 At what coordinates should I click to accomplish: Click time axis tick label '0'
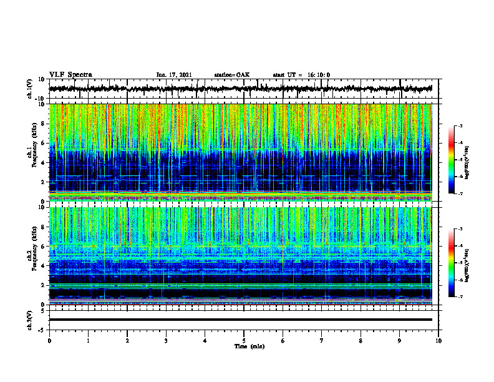point(49,341)
